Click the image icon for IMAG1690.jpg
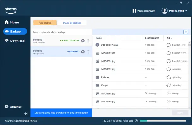The width and height of the screenshot is (192, 125). click(97, 53)
